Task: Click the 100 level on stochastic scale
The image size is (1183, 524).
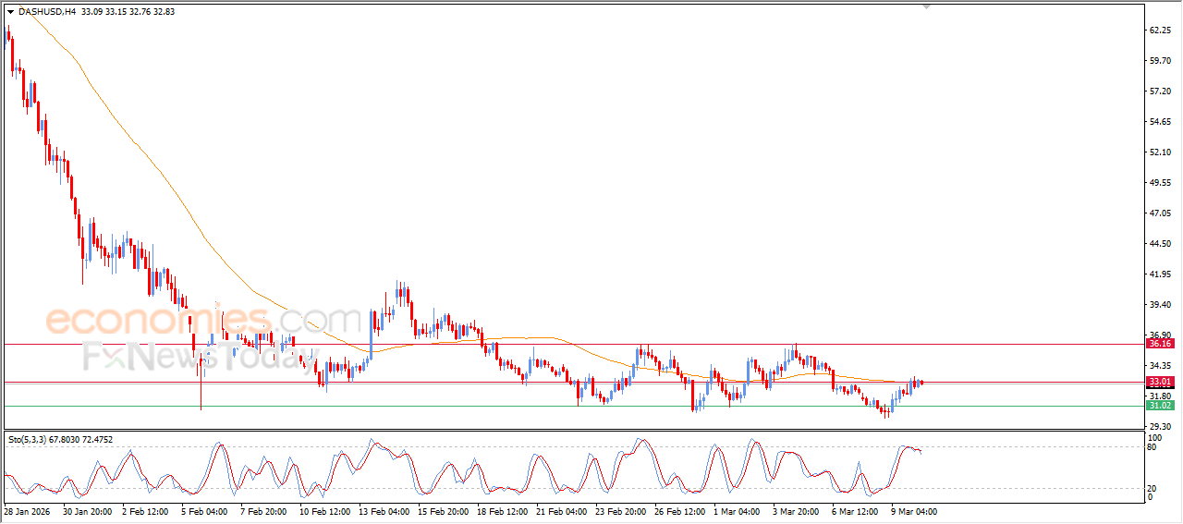Action: click(1153, 436)
